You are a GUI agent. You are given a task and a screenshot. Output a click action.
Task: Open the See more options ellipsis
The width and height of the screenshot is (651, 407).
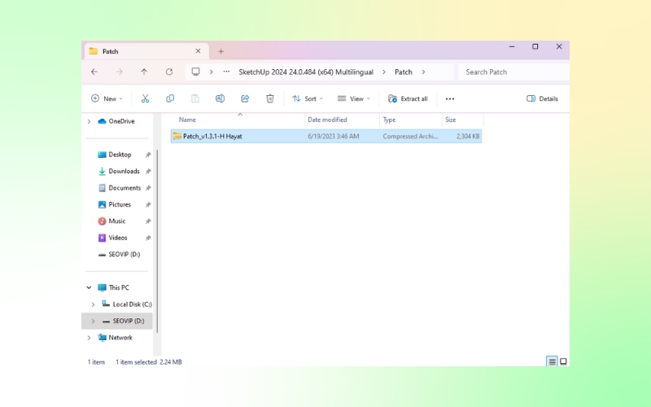pos(449,98)
